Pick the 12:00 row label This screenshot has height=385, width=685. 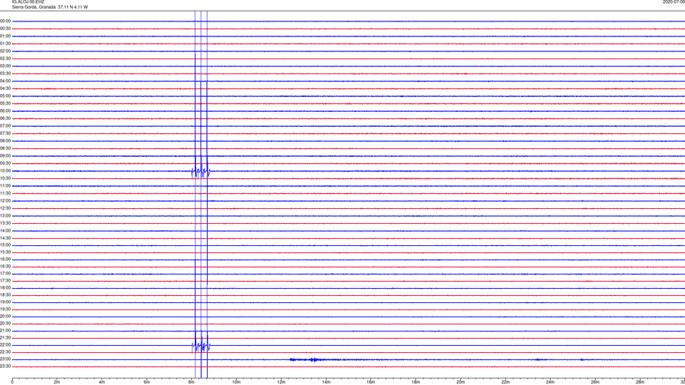click(x=5, y=201)
